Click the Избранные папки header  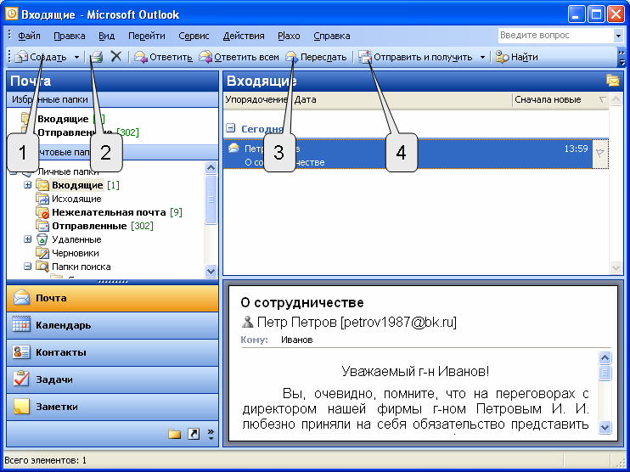(112, 99)
